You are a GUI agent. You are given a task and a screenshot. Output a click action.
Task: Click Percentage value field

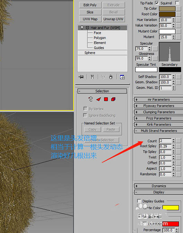[x=168, y=230]
